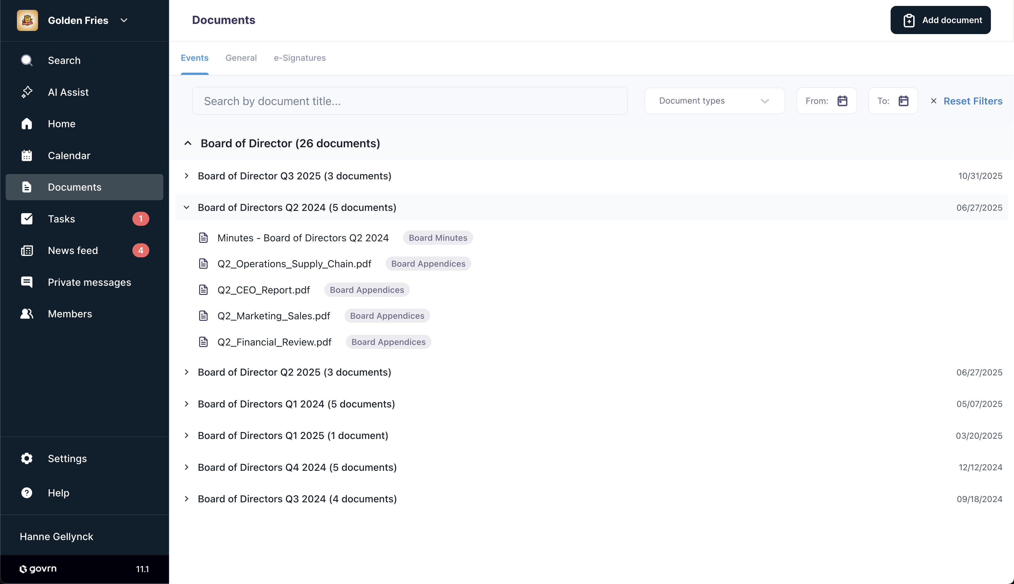The height and width of the screenshot is (584, 1014).
Task: Open Settings from sidebar
Action: point(67,458)
